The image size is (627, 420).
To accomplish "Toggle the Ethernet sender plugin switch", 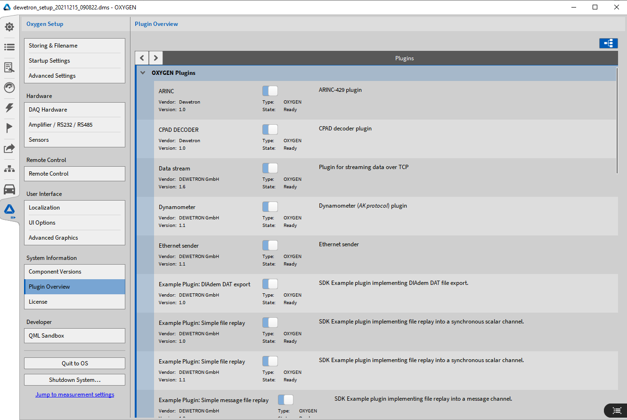I will coord(270,245).
